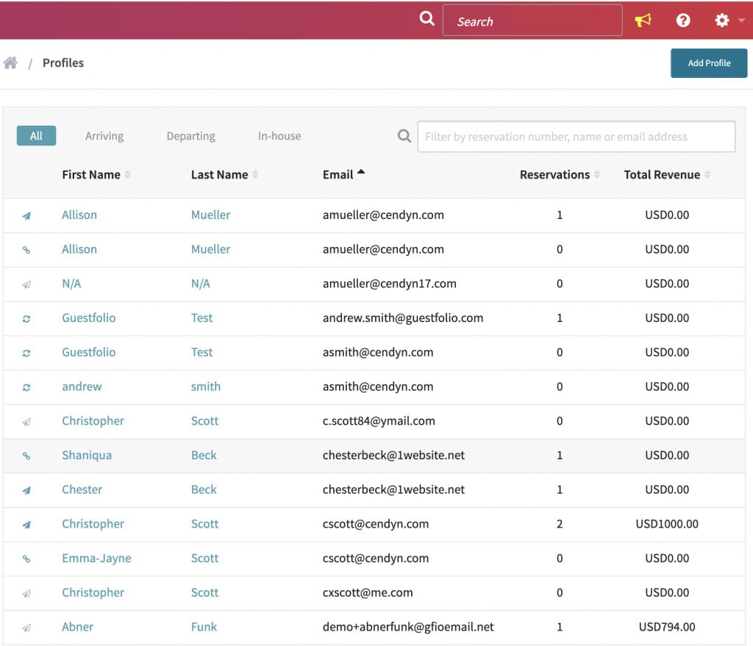Screen dimensions: 753x646
Task: Toggle sorting on the Total Revenue column
Action: pyautogui.click(x=708, y=174)
